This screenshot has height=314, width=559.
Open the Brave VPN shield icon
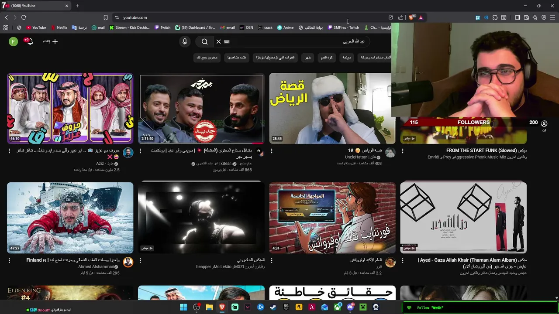click(x=544, y=17)
